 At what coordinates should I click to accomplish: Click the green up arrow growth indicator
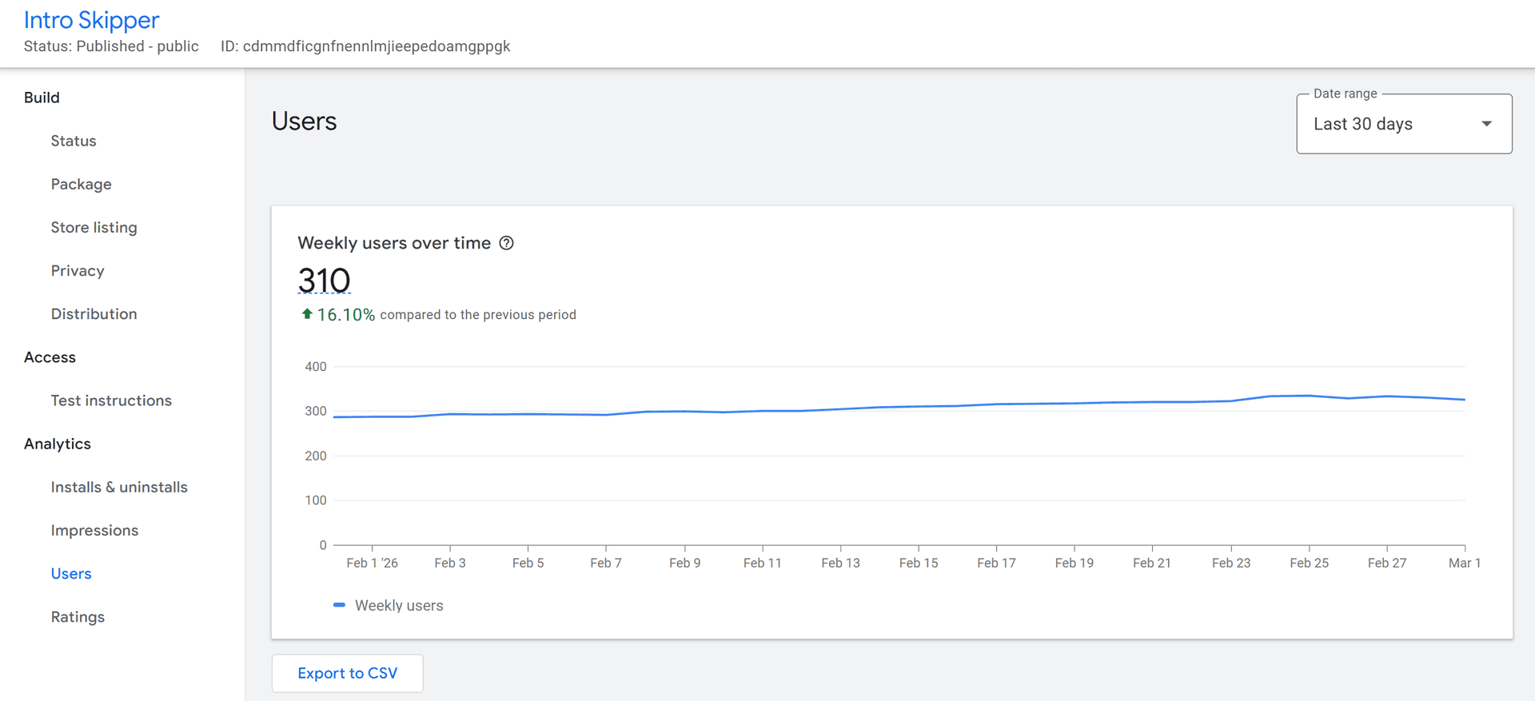[306, 314]
